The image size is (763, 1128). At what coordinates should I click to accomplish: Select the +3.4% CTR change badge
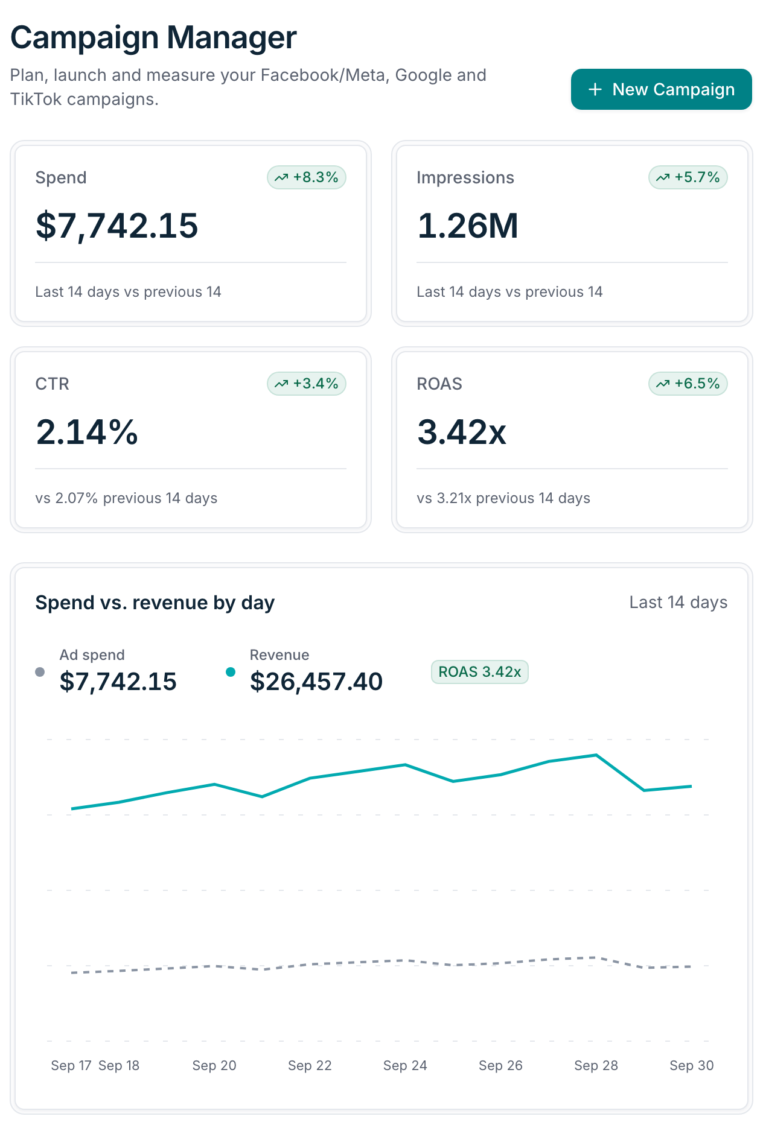tap(307, 384)
